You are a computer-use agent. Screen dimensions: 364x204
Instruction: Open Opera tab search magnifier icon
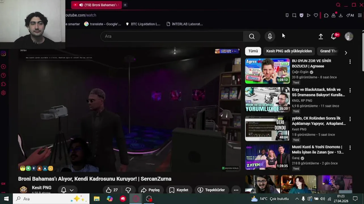click(x=338, y=5)
